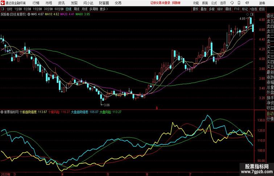Image resolution: width=274 pixels, height=176 pixels.
Task: Click the 证券交易未登录 login link
Action: (160, 3)
